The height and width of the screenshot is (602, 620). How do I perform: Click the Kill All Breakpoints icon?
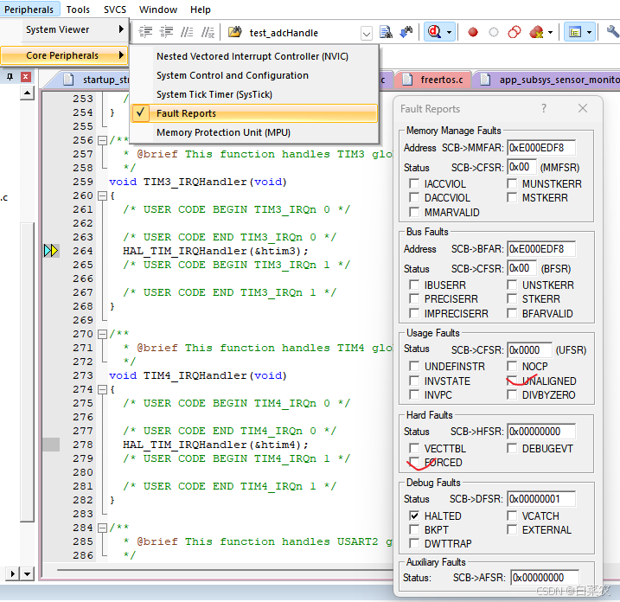536,32
